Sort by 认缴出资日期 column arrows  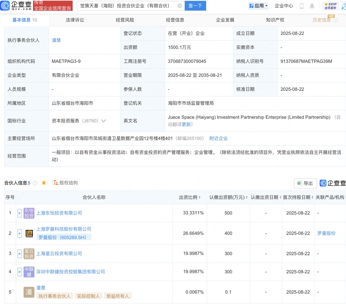pos(281,197)
